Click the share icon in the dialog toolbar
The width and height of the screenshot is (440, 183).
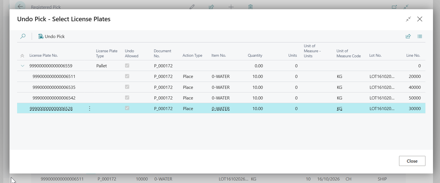408,36
